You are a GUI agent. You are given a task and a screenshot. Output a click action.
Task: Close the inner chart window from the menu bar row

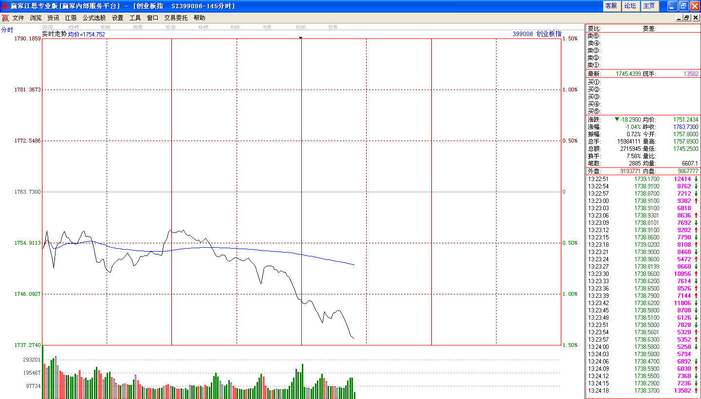(x=696, y=18)
